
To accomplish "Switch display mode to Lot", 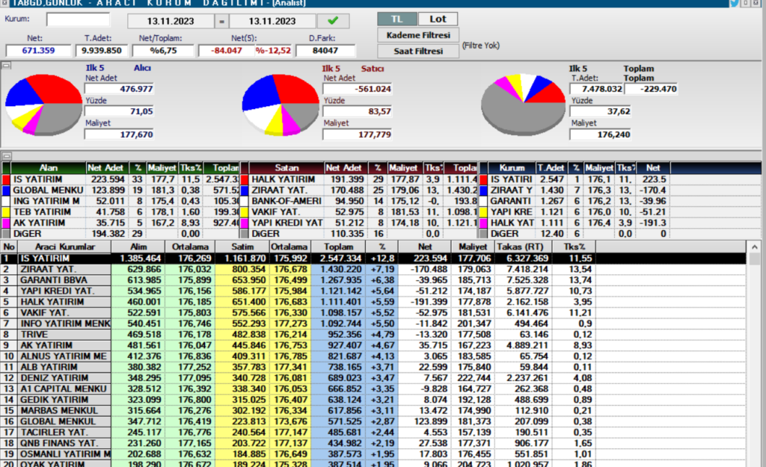I will point(438,18).
